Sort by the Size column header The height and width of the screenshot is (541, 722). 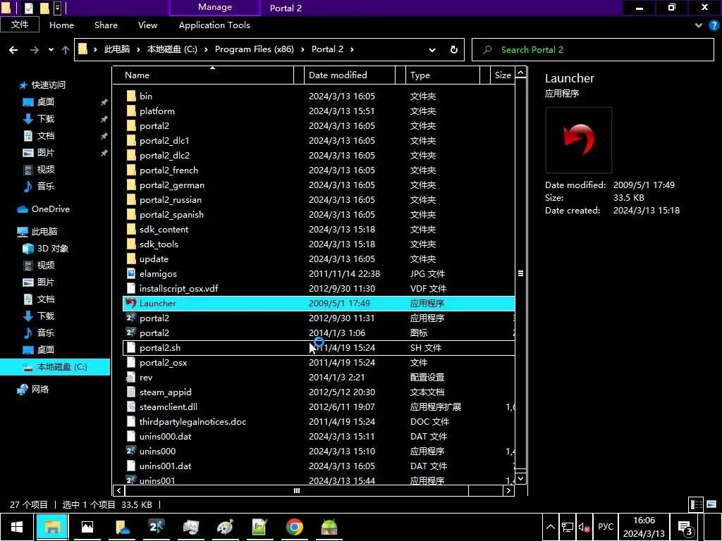(x=502, y=75)
